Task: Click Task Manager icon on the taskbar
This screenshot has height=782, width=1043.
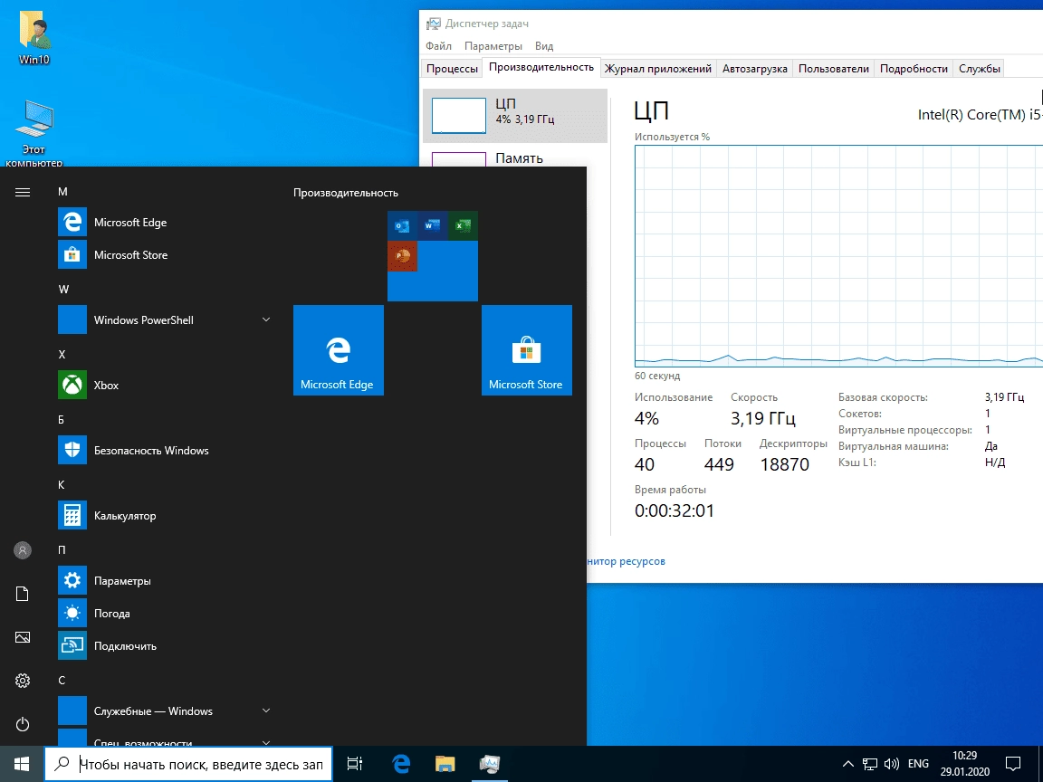Action: (x=490, y=763)
